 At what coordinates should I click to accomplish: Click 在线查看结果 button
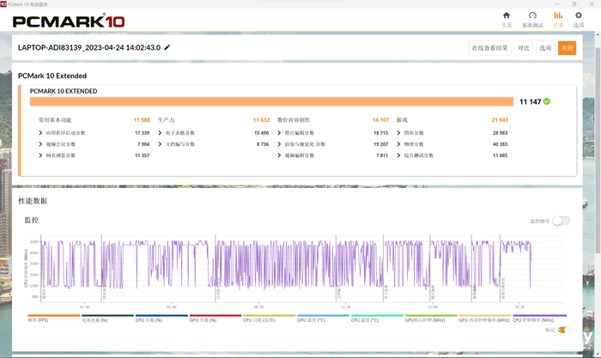tap(489, 48)
